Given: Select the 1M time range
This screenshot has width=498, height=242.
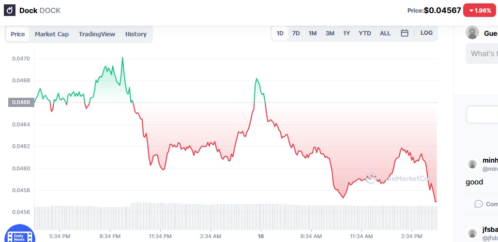Looking at the screenshot, I should [313, 33].
